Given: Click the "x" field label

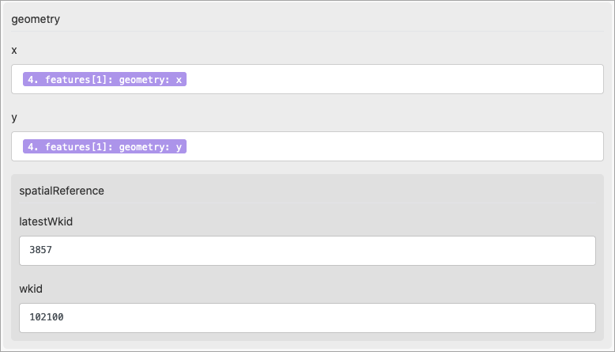Looking at the screenshot, I should click(14, 50).
